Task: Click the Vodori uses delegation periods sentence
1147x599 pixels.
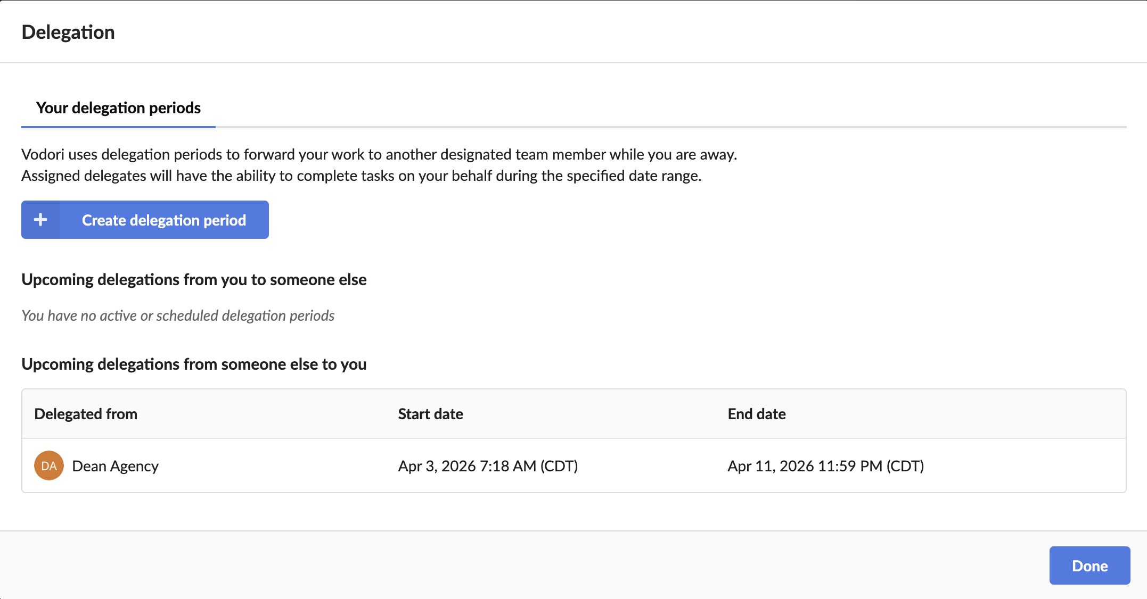Action: click(x=379, y=154)
